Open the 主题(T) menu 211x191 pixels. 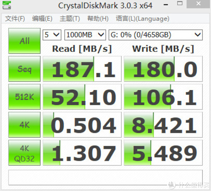point(70,19)
